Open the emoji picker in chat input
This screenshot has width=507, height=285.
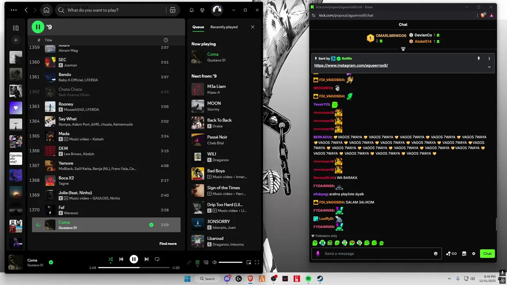click(x=436, y=254)
